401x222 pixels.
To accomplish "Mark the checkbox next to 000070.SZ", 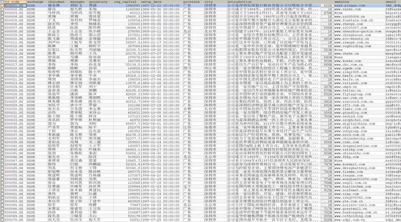I will pos(2,220).
